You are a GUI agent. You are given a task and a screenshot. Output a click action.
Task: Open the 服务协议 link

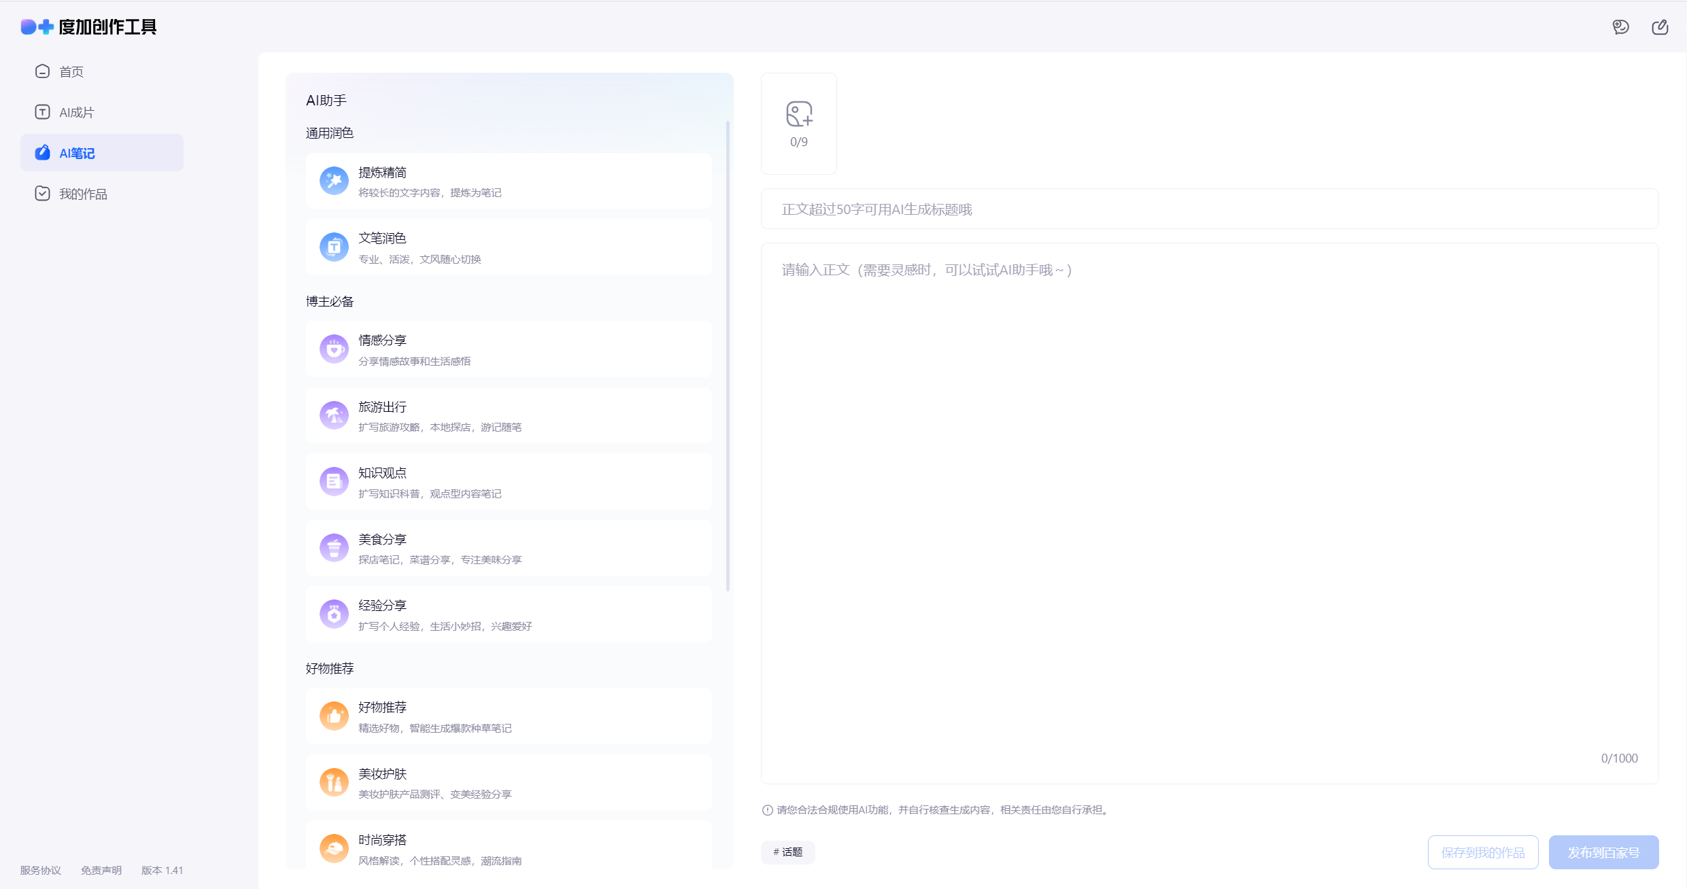[40, 871]
